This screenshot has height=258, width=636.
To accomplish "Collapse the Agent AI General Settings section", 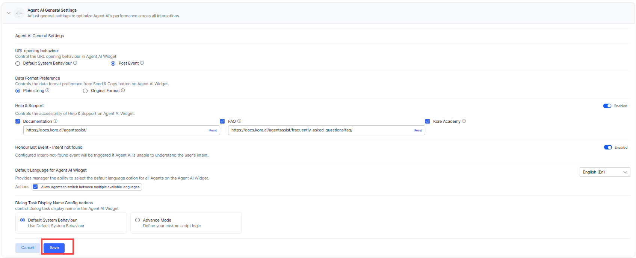I will tap(9, 13).
